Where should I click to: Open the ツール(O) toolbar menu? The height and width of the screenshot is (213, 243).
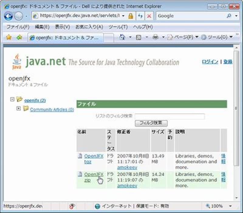[x=217, y=37]
